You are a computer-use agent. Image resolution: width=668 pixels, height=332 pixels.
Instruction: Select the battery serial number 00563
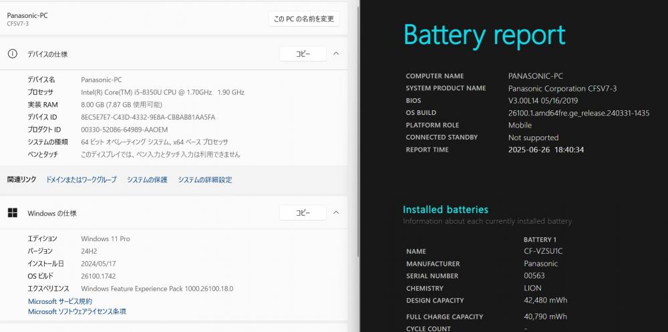pyautogui.click(x=534, y=276)
